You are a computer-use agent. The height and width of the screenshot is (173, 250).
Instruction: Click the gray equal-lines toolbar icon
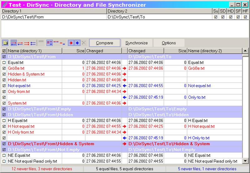[41, 42]
